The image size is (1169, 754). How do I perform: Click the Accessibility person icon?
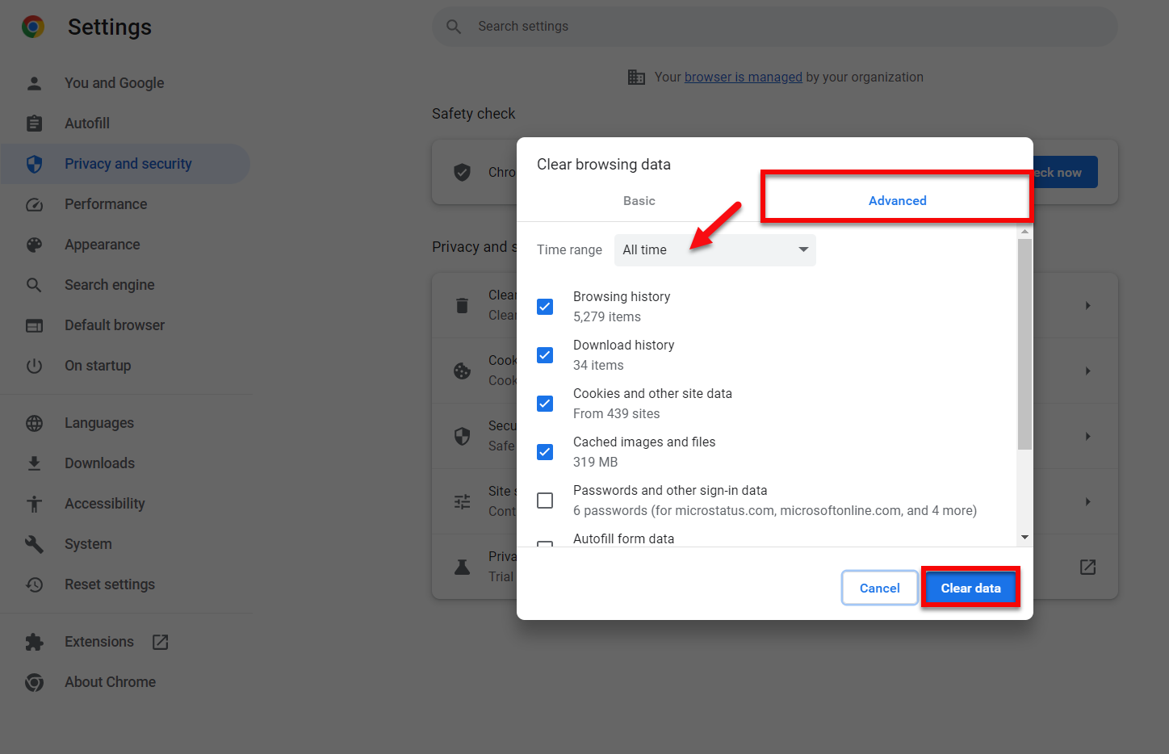[34, 504]
